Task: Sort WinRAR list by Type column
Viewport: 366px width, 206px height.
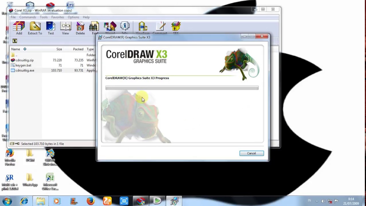Action: 90,49
